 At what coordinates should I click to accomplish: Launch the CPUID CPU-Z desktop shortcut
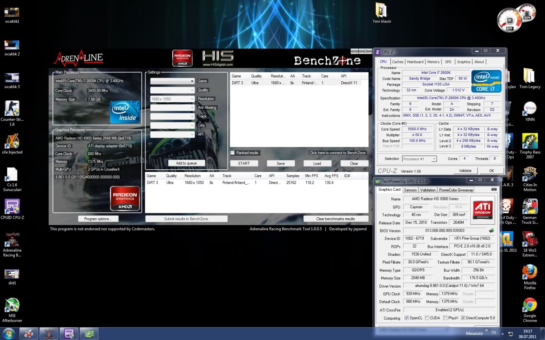click(12, 209)
